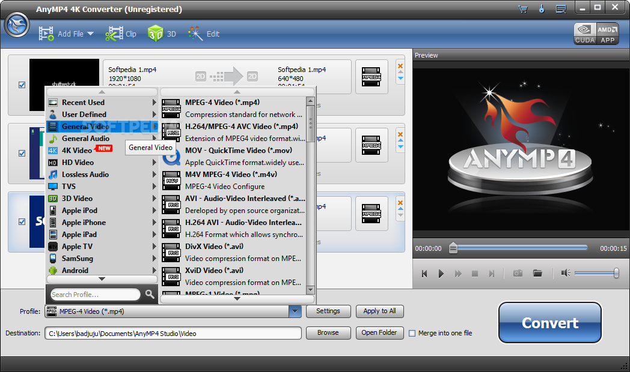Expand the 3D Video category arrow
The image size is (630, 372).
(154, 199)
